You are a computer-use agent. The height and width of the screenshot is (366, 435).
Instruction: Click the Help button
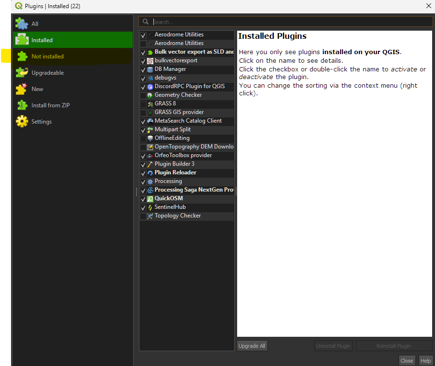tap(425, 361)
